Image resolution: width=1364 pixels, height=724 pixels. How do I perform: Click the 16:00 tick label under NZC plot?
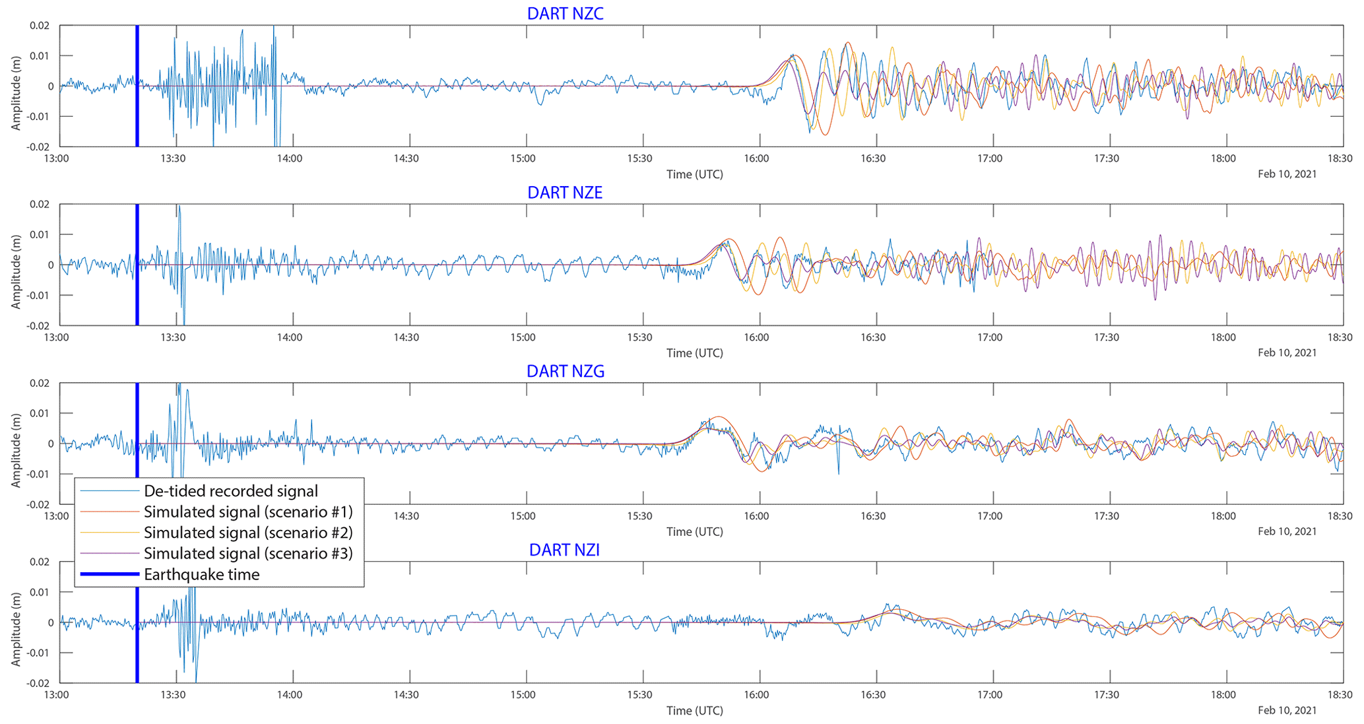757,158
